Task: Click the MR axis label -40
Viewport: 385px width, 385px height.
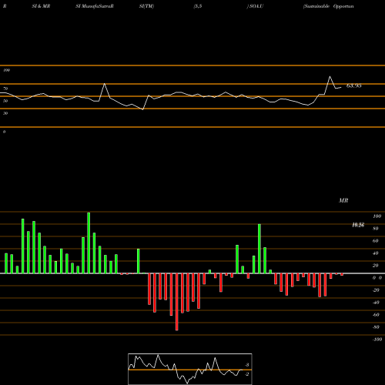Action: coord(376,303)
